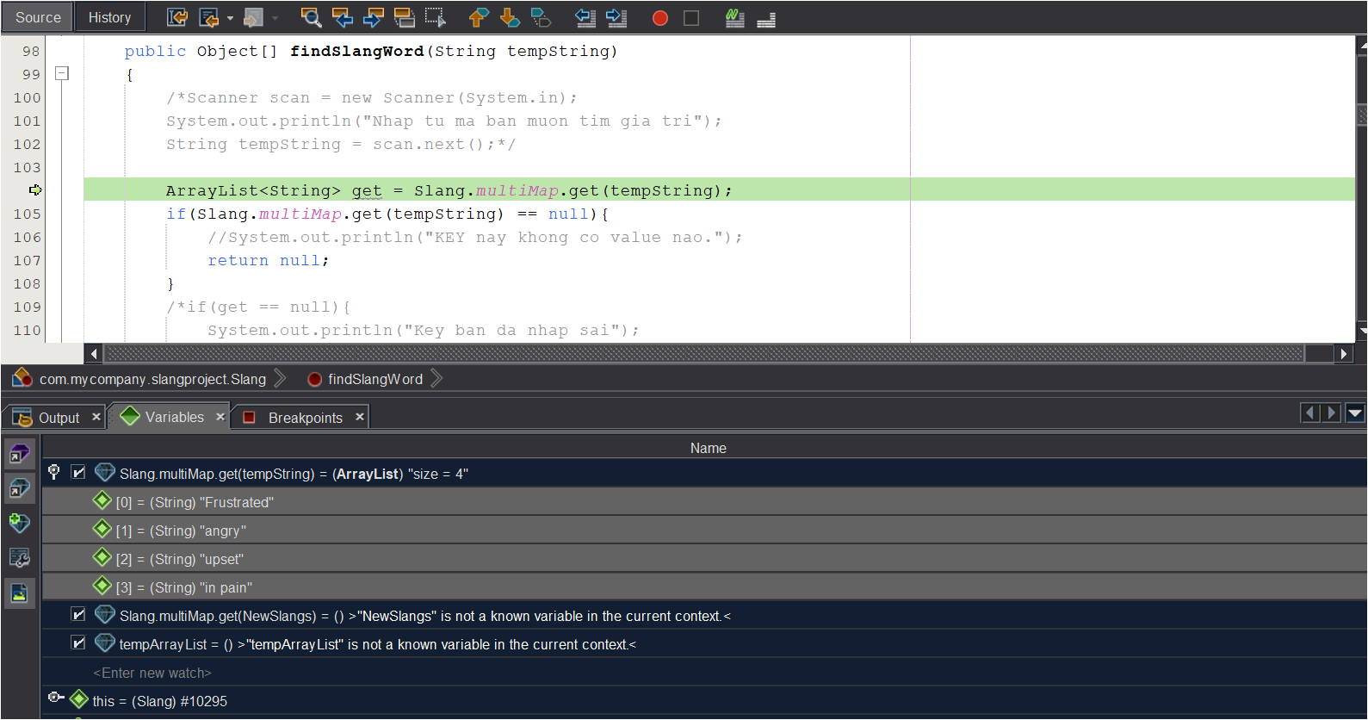Image resolution: width=1368 pixels, height=720 pixels.
Task: Click 'return null;' on line 107
Action: (x=268, y=260)
